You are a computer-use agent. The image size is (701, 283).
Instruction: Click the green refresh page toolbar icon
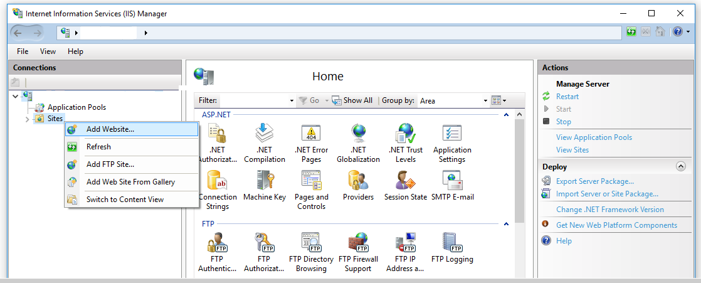[x=631, y=32]
